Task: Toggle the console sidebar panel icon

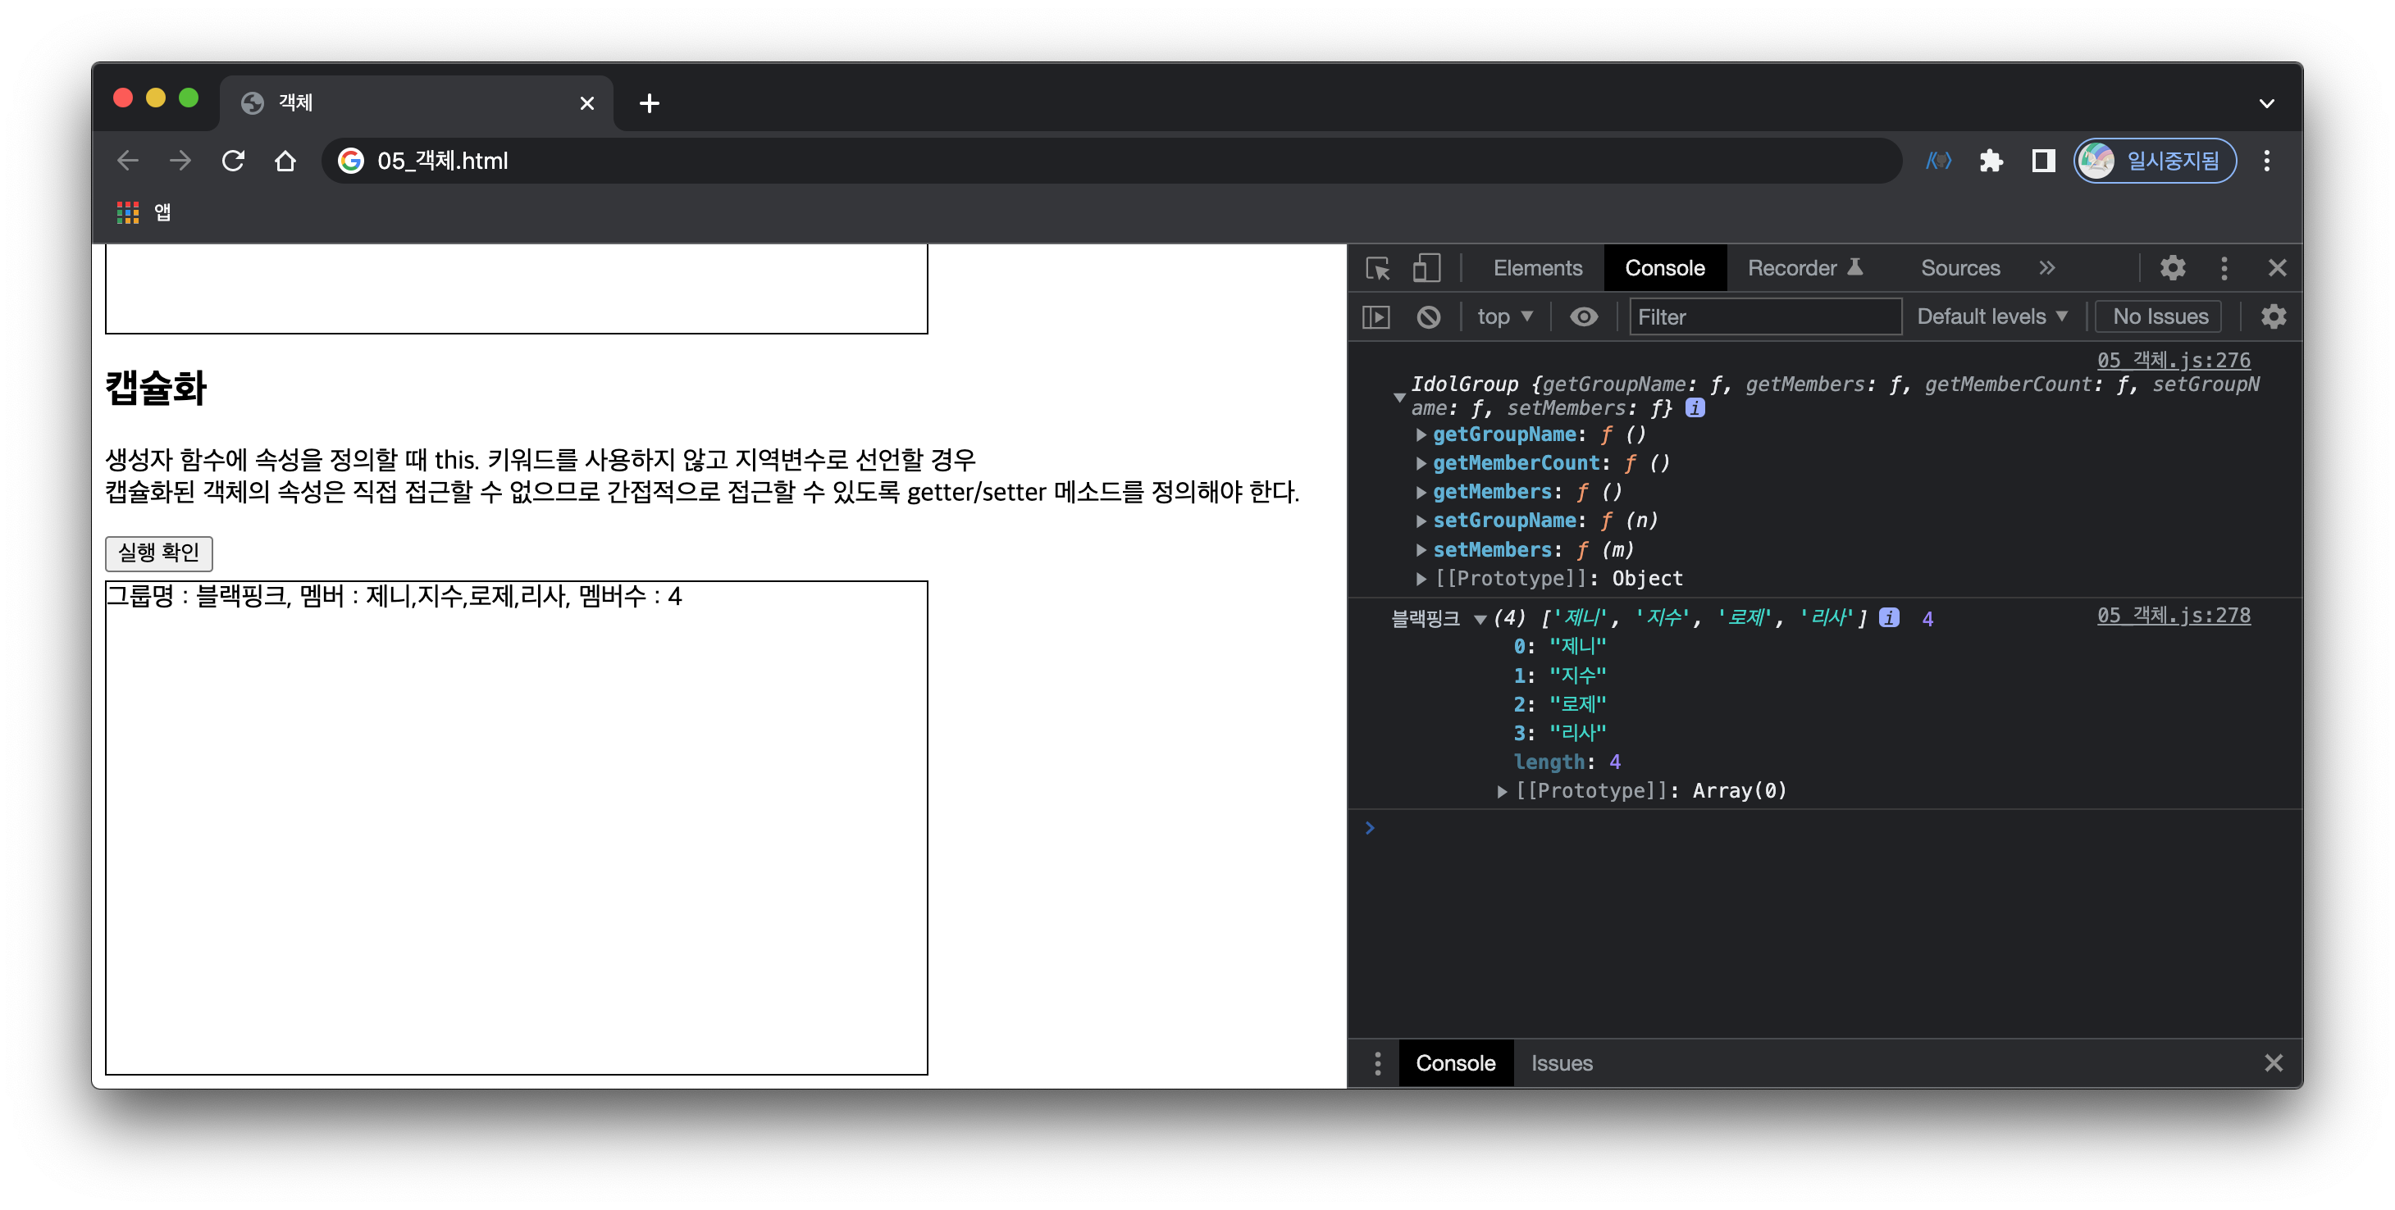Action: point(1376,317)
